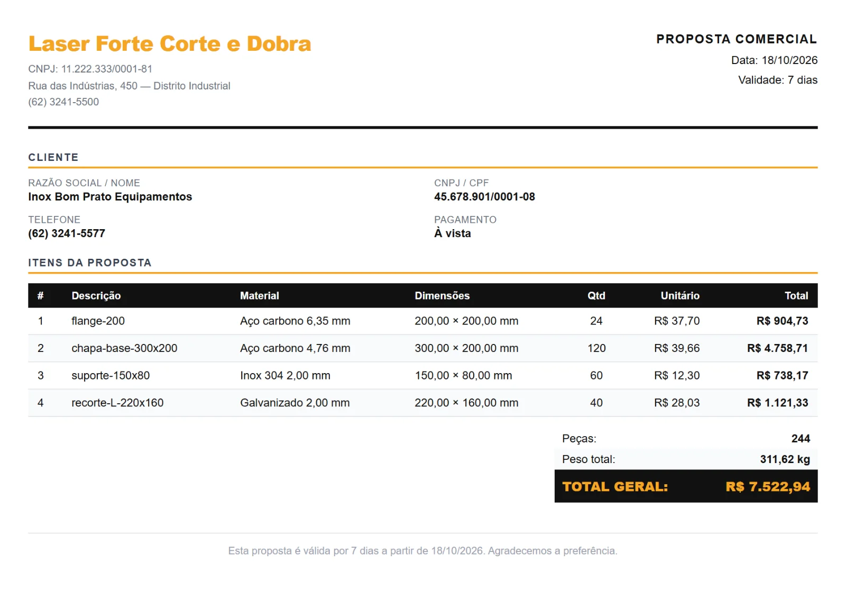Click the Unitário column header
Viewport: 846px width, 607px height.
click(x=680, y=296)
